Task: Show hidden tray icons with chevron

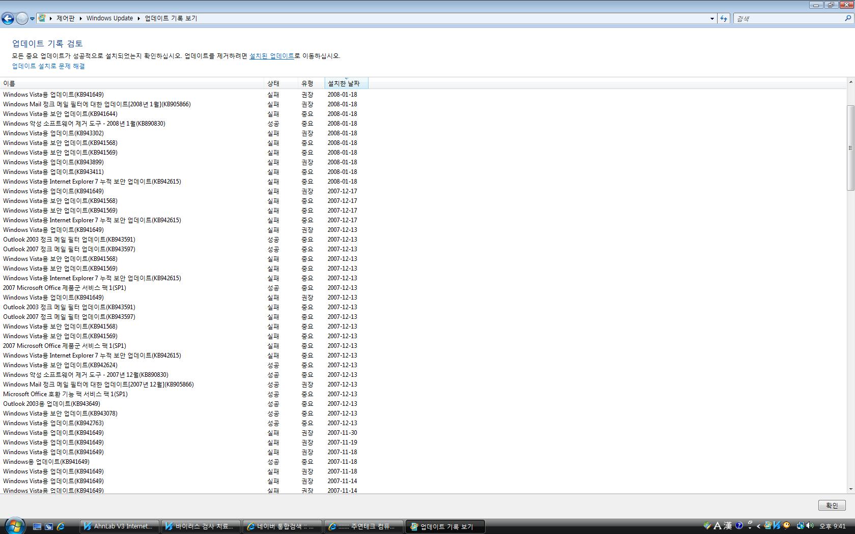Action: click(759, 526)
